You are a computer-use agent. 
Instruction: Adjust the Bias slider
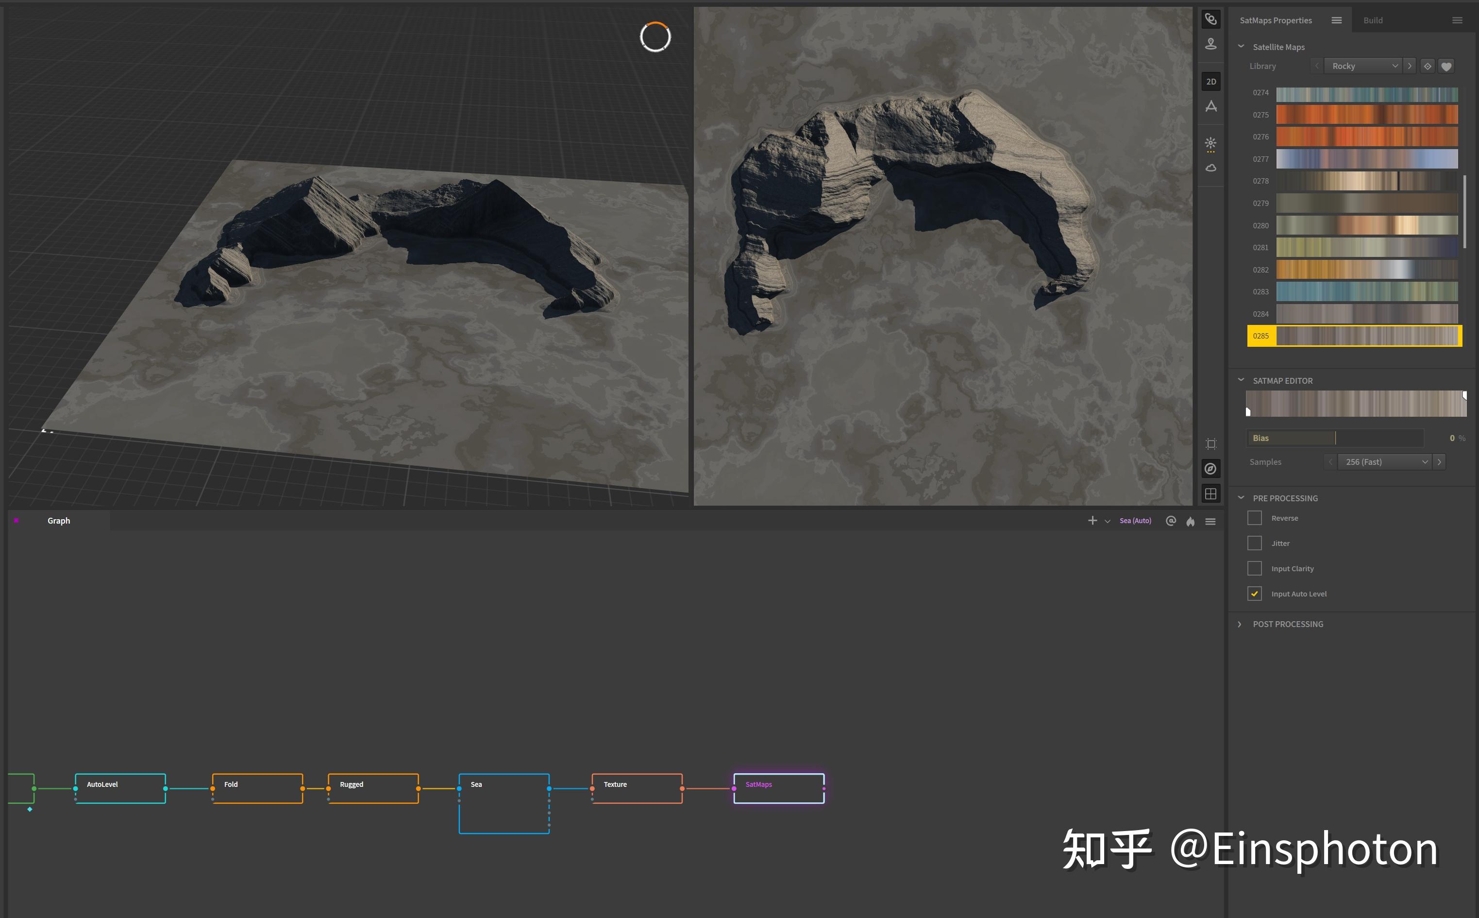[1335, 438]
